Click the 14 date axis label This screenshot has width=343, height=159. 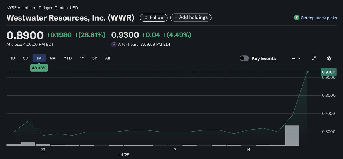click(x=248, y=150)
